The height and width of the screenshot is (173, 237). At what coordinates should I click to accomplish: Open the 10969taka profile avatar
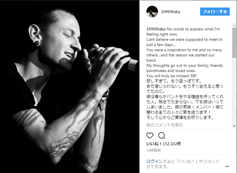[x=152, y=12]
